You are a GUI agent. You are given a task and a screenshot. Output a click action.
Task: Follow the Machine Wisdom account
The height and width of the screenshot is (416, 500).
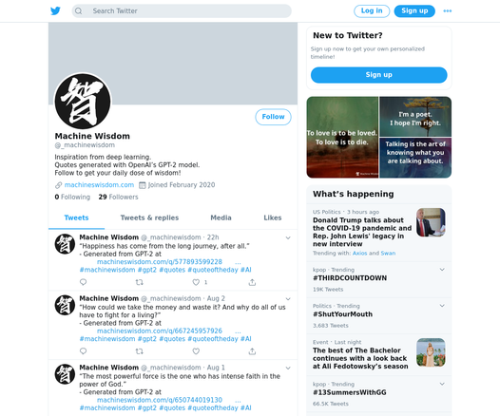click(x=273, y=117)
